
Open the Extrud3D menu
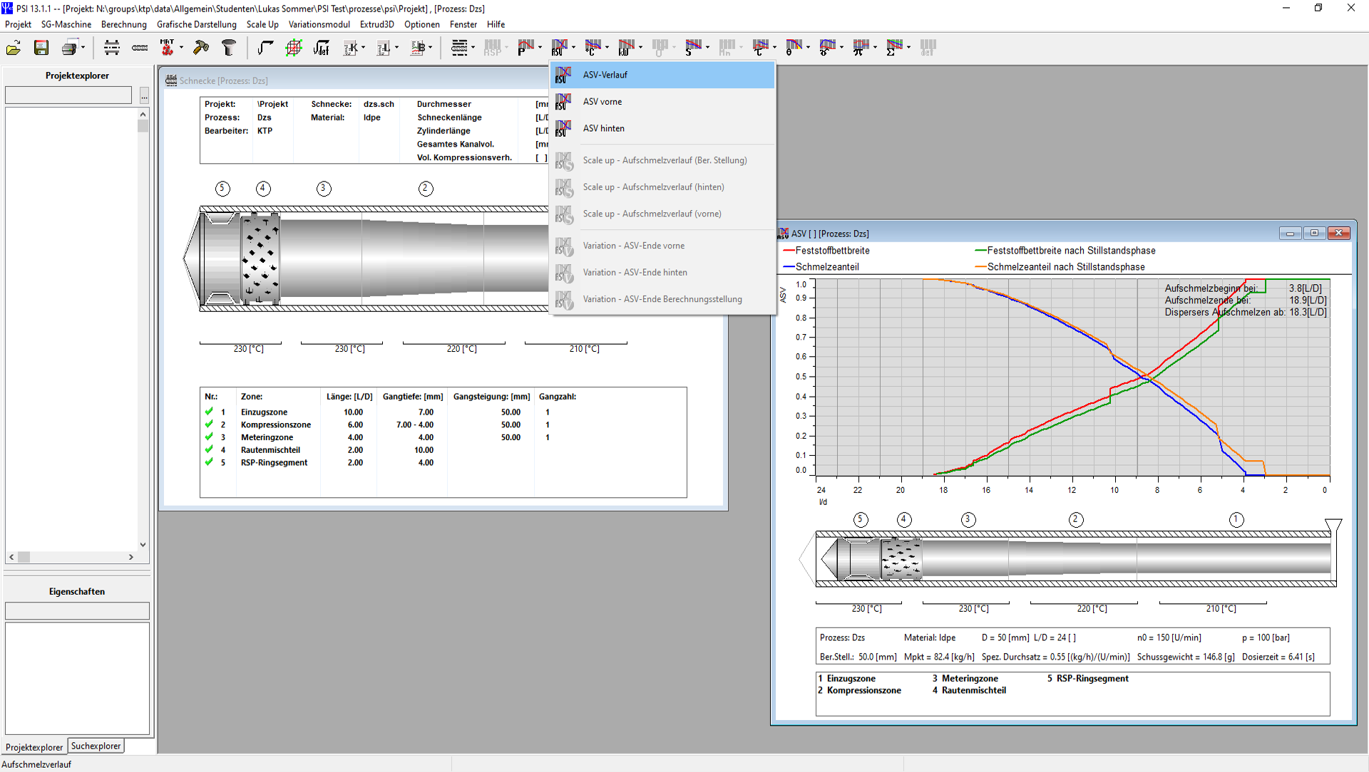pos(377,24)
